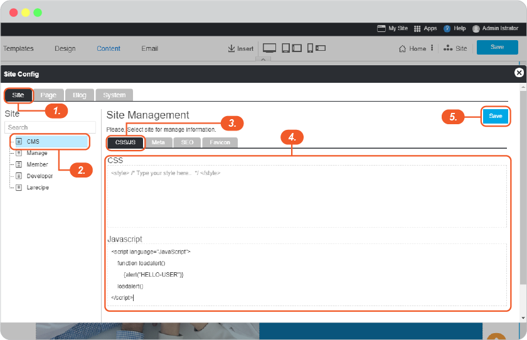
Task: Switch to the Meta tab
Action: (x=158, y=142)
